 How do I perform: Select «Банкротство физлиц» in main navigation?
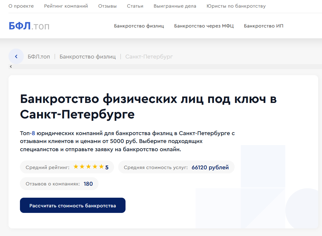139,26
